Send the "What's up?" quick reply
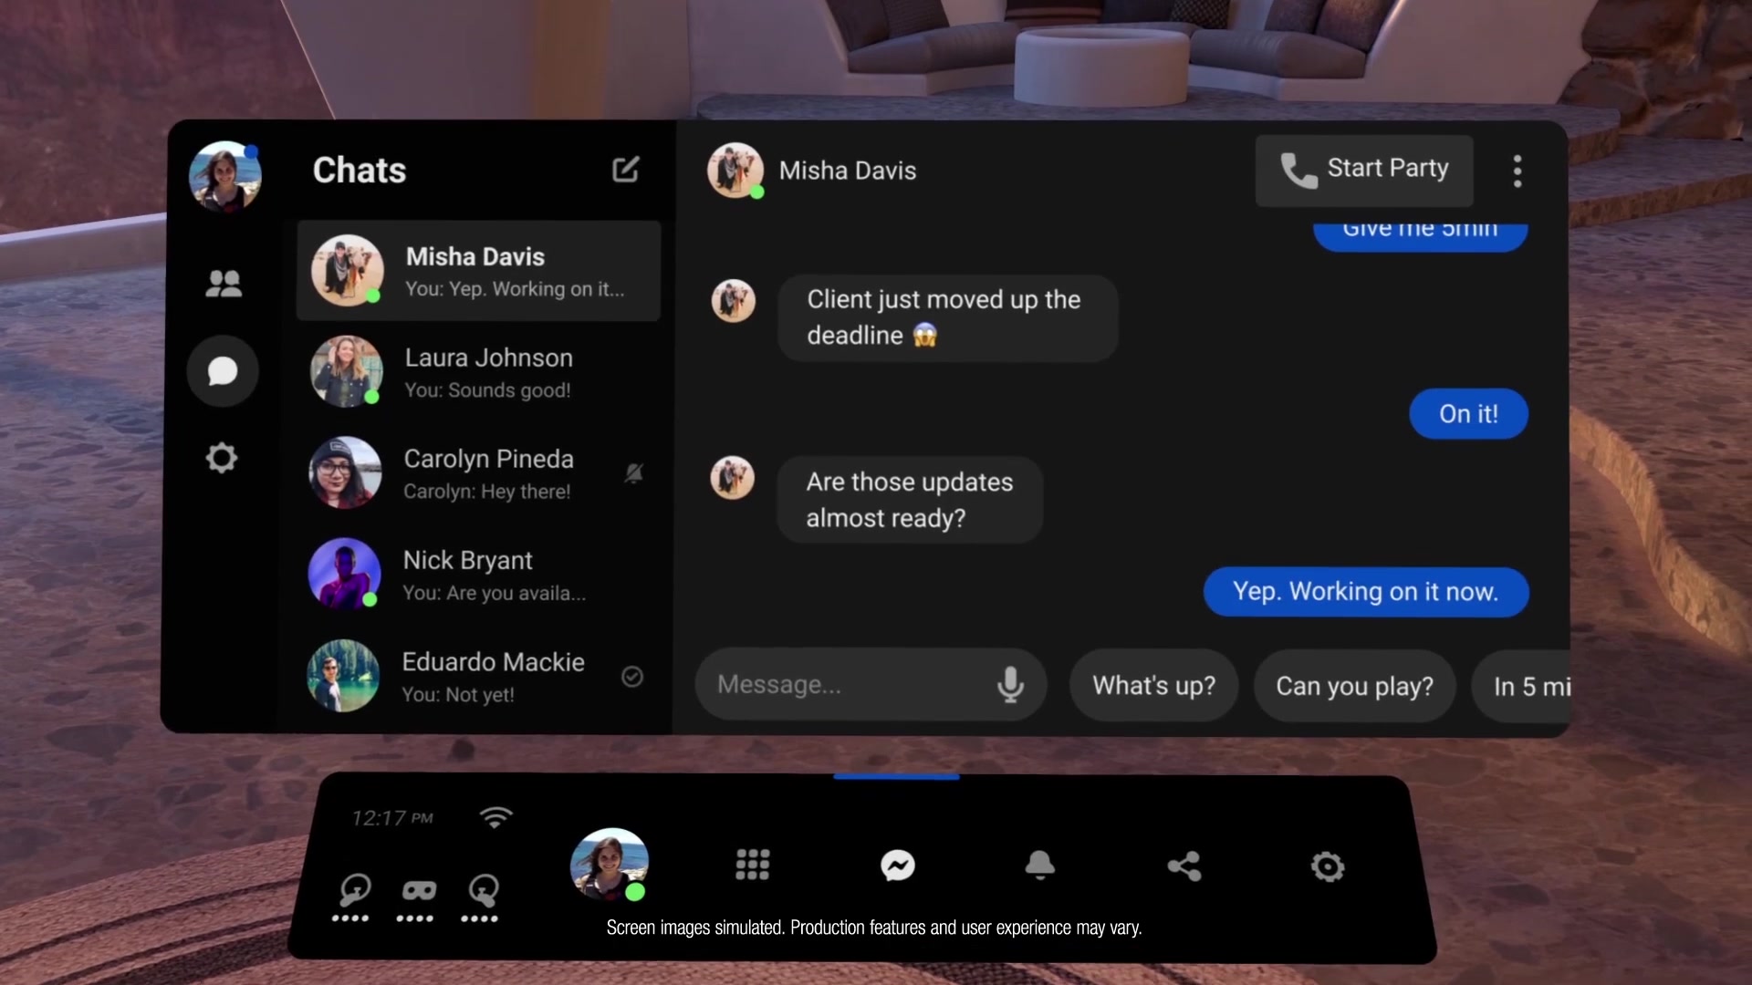1752x985 pixels. 1153,685
